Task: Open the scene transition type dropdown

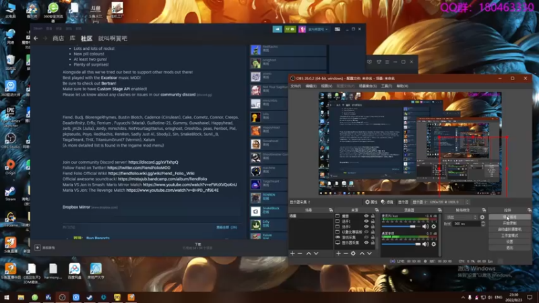Action: click(x=462, y=217)
